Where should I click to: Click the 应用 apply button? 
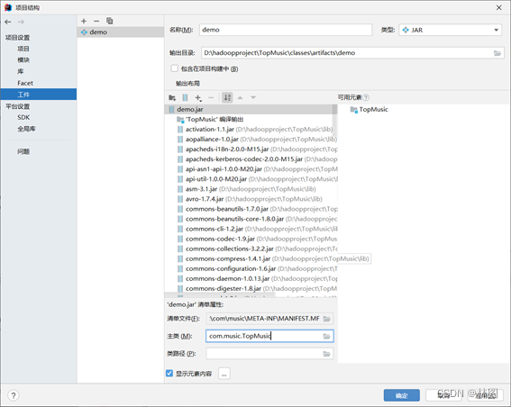tap(486, 395)
